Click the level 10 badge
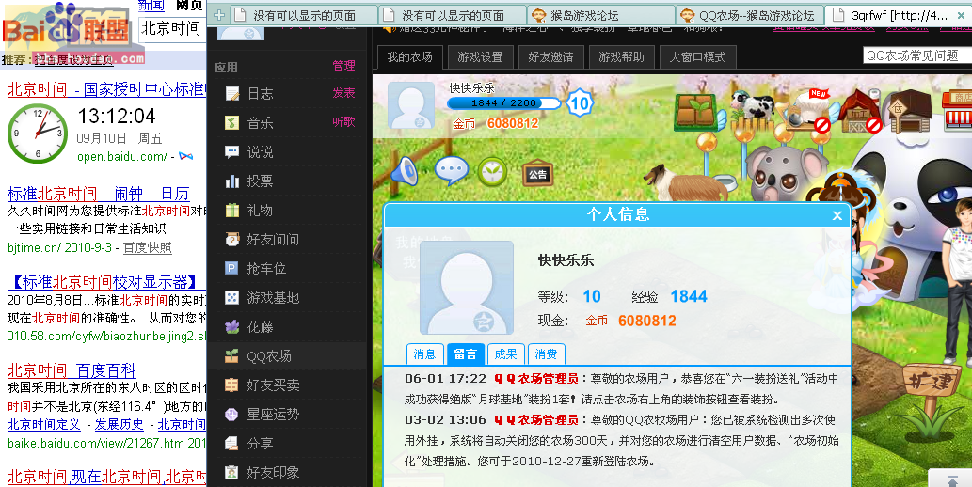The width and height of the screenshot is (972, 487). [579, 102]
